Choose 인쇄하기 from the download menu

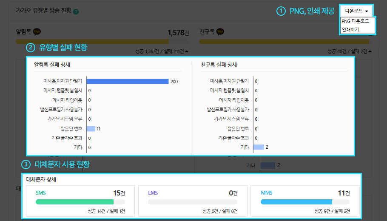351,29
